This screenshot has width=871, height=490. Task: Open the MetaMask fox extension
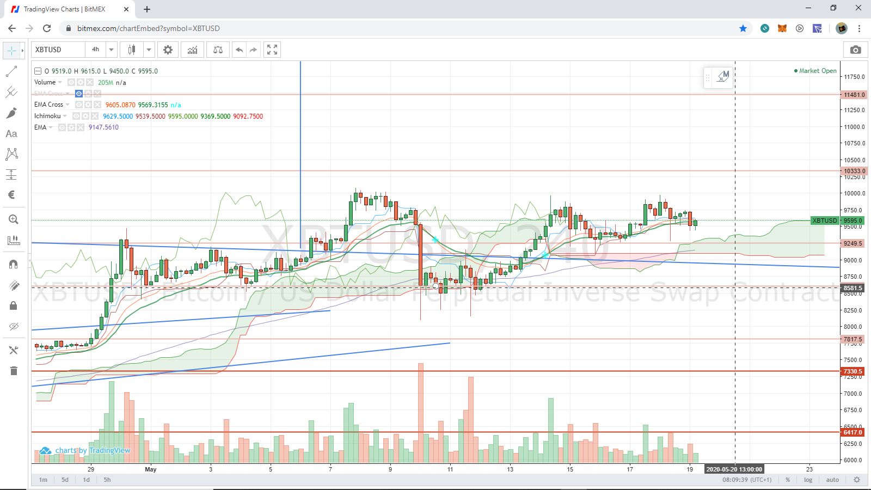[x=782, y=28]
